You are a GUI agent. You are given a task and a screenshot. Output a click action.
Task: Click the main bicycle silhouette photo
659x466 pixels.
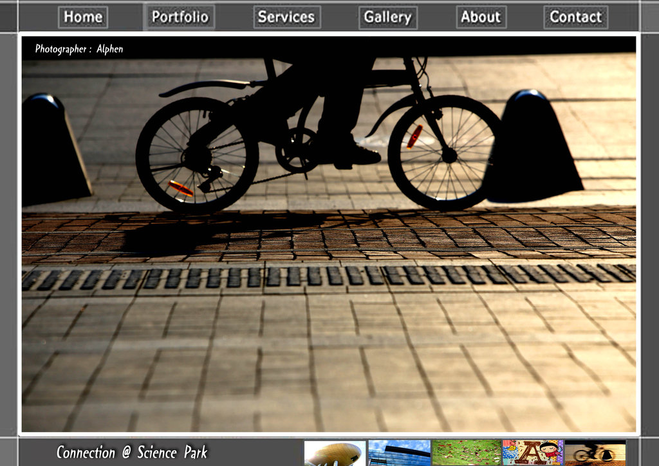pyautogui.click(x=329, y=234)
